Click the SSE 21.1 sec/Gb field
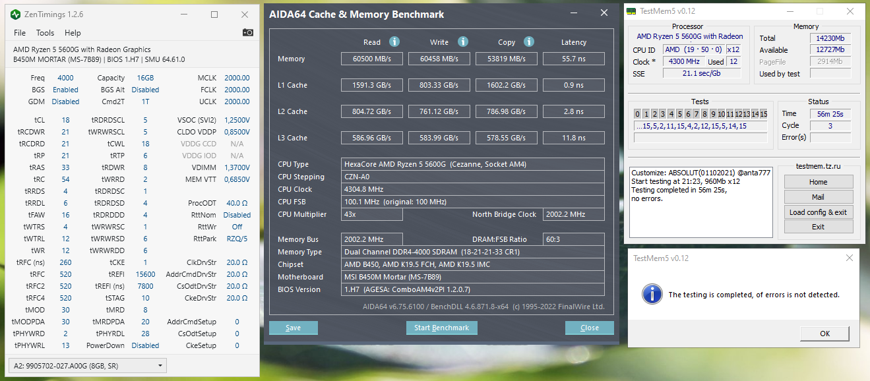Image resolution: width=870 pixels, height=381 pixels. 702,73
